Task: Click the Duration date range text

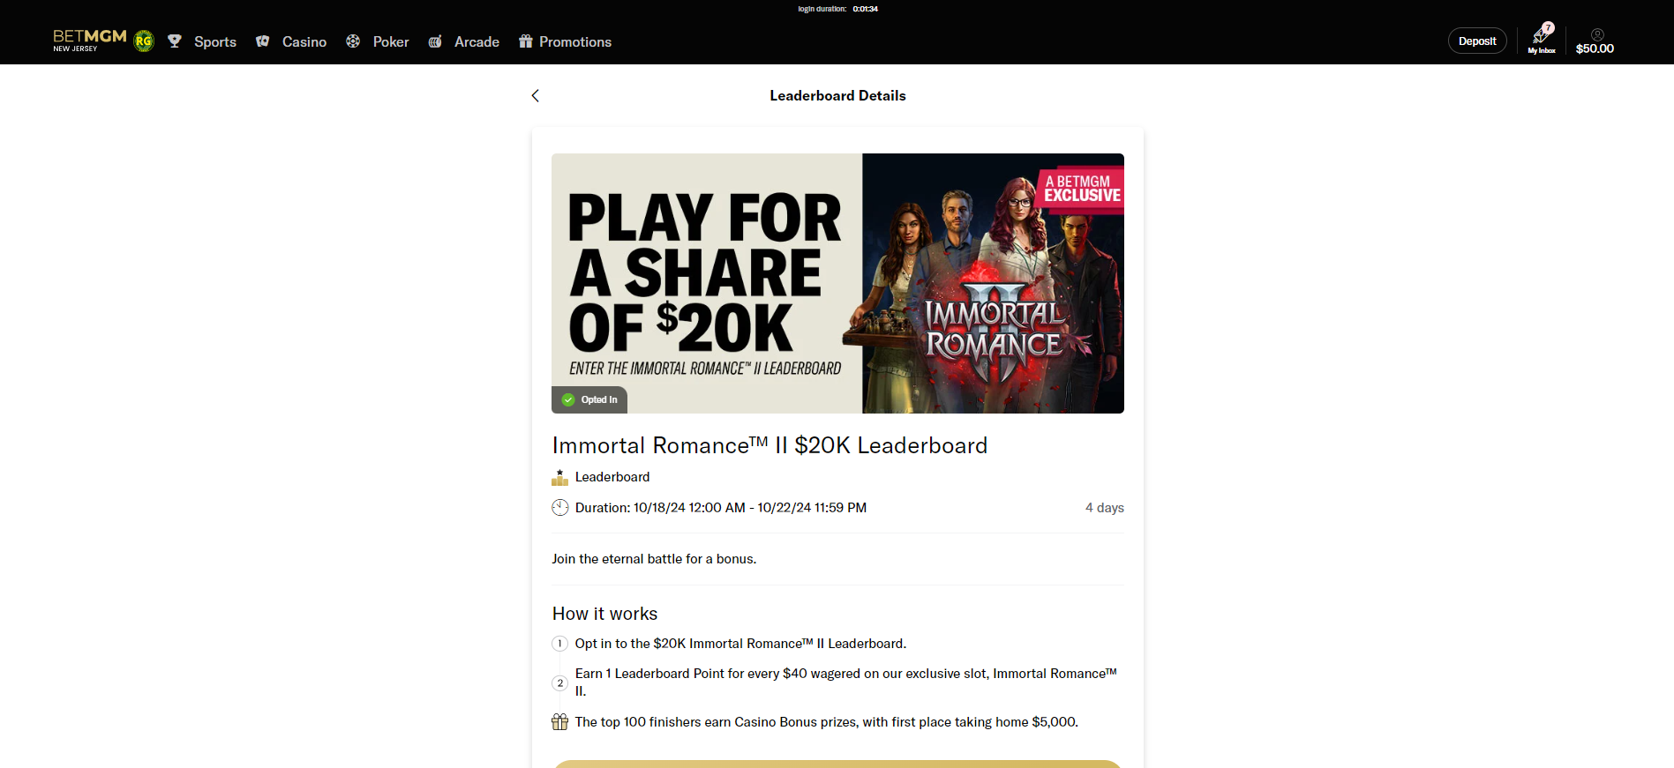Action: click(721, 508)
